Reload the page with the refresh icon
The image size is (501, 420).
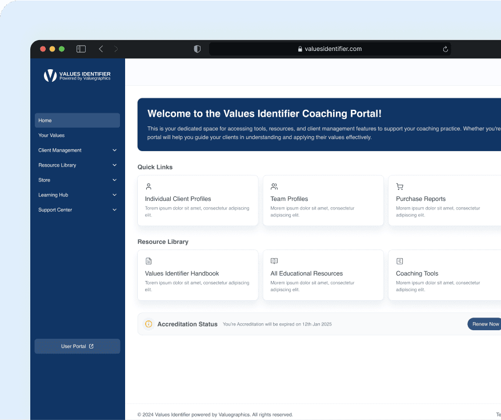[x=445, y=49]
